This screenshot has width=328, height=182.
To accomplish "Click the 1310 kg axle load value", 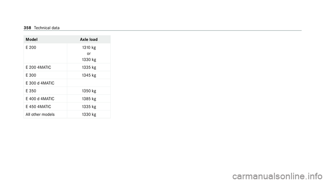I will click(89, 47).
